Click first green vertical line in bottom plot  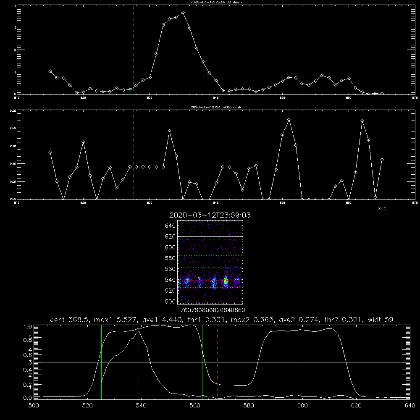pyautogui.click(x=101, y=362)
